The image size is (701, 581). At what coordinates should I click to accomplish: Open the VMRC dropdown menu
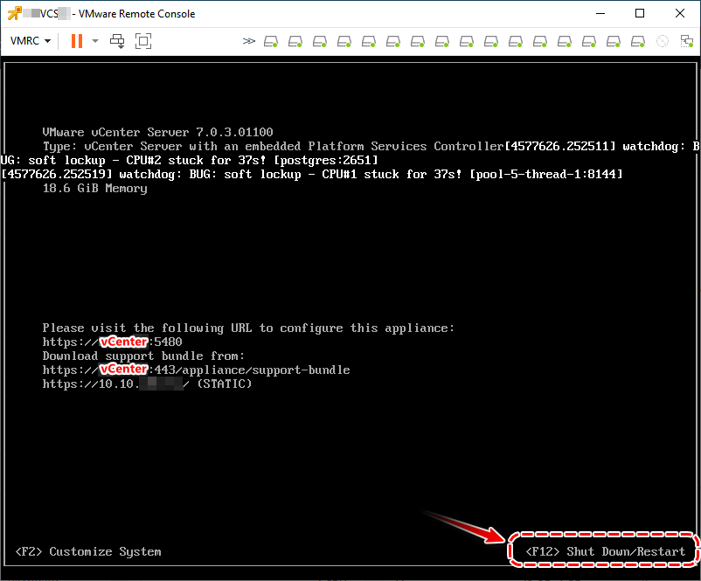(x=30, y=41)
